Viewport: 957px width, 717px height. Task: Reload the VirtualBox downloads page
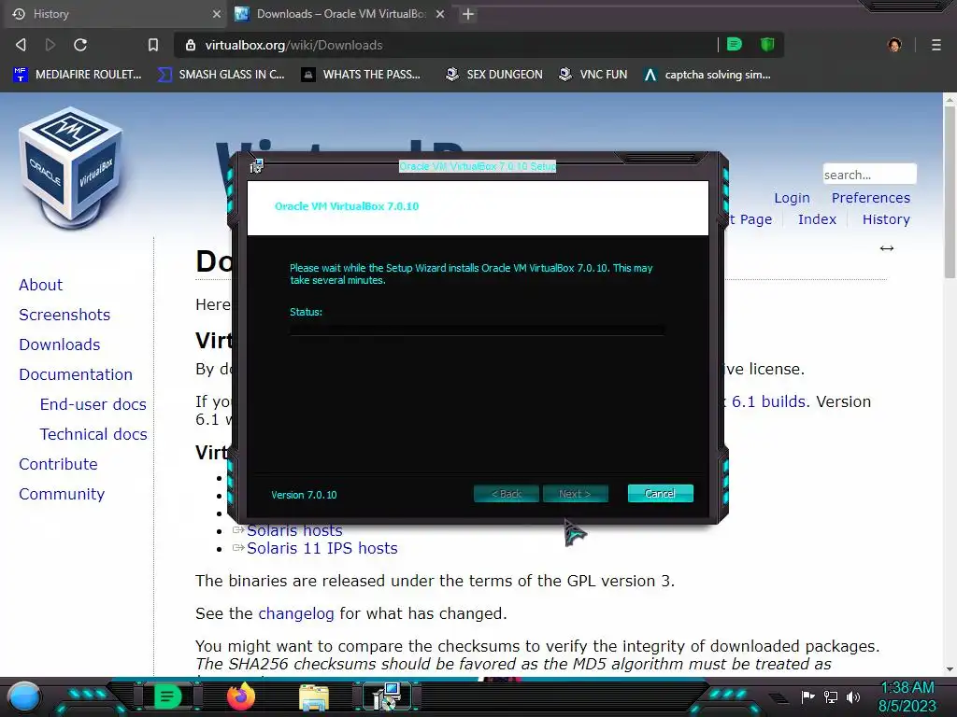pos(80,45)
